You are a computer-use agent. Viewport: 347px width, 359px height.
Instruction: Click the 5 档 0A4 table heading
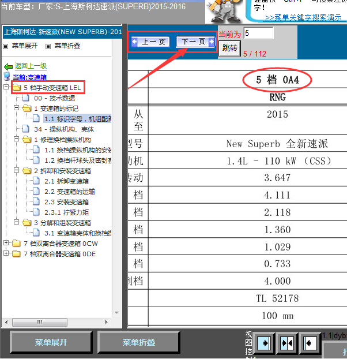point(277,80)
